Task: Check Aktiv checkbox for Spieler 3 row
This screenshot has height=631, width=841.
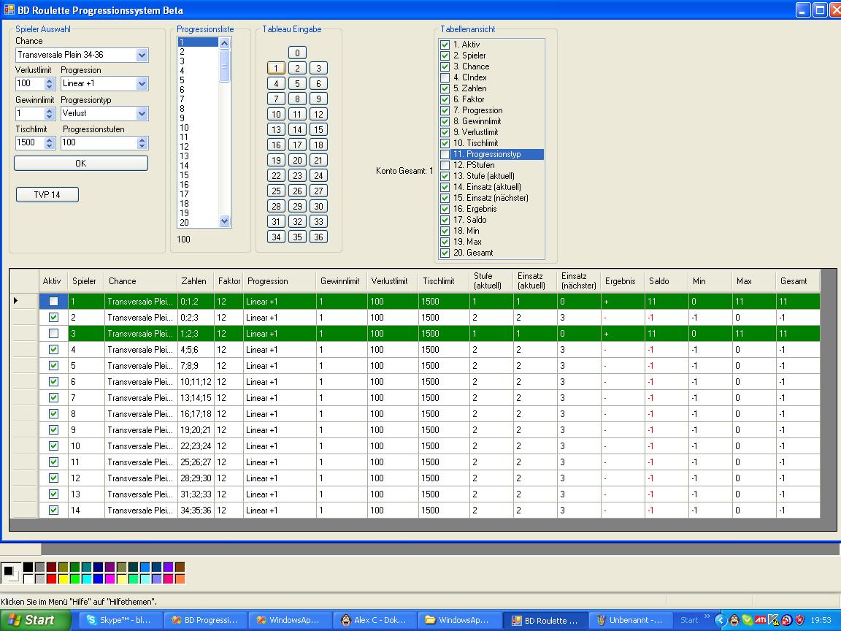Action: click(x=53, y=334)
